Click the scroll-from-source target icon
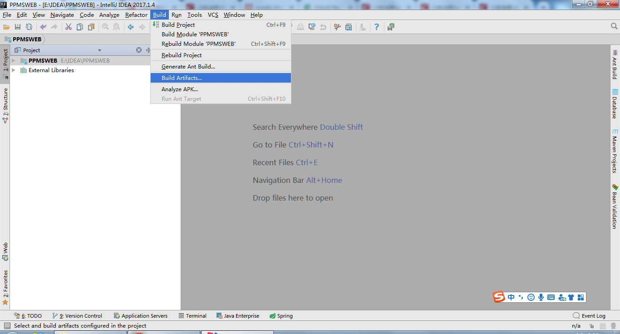The width and height of the screenshot is (620, 334). point(139,50)
